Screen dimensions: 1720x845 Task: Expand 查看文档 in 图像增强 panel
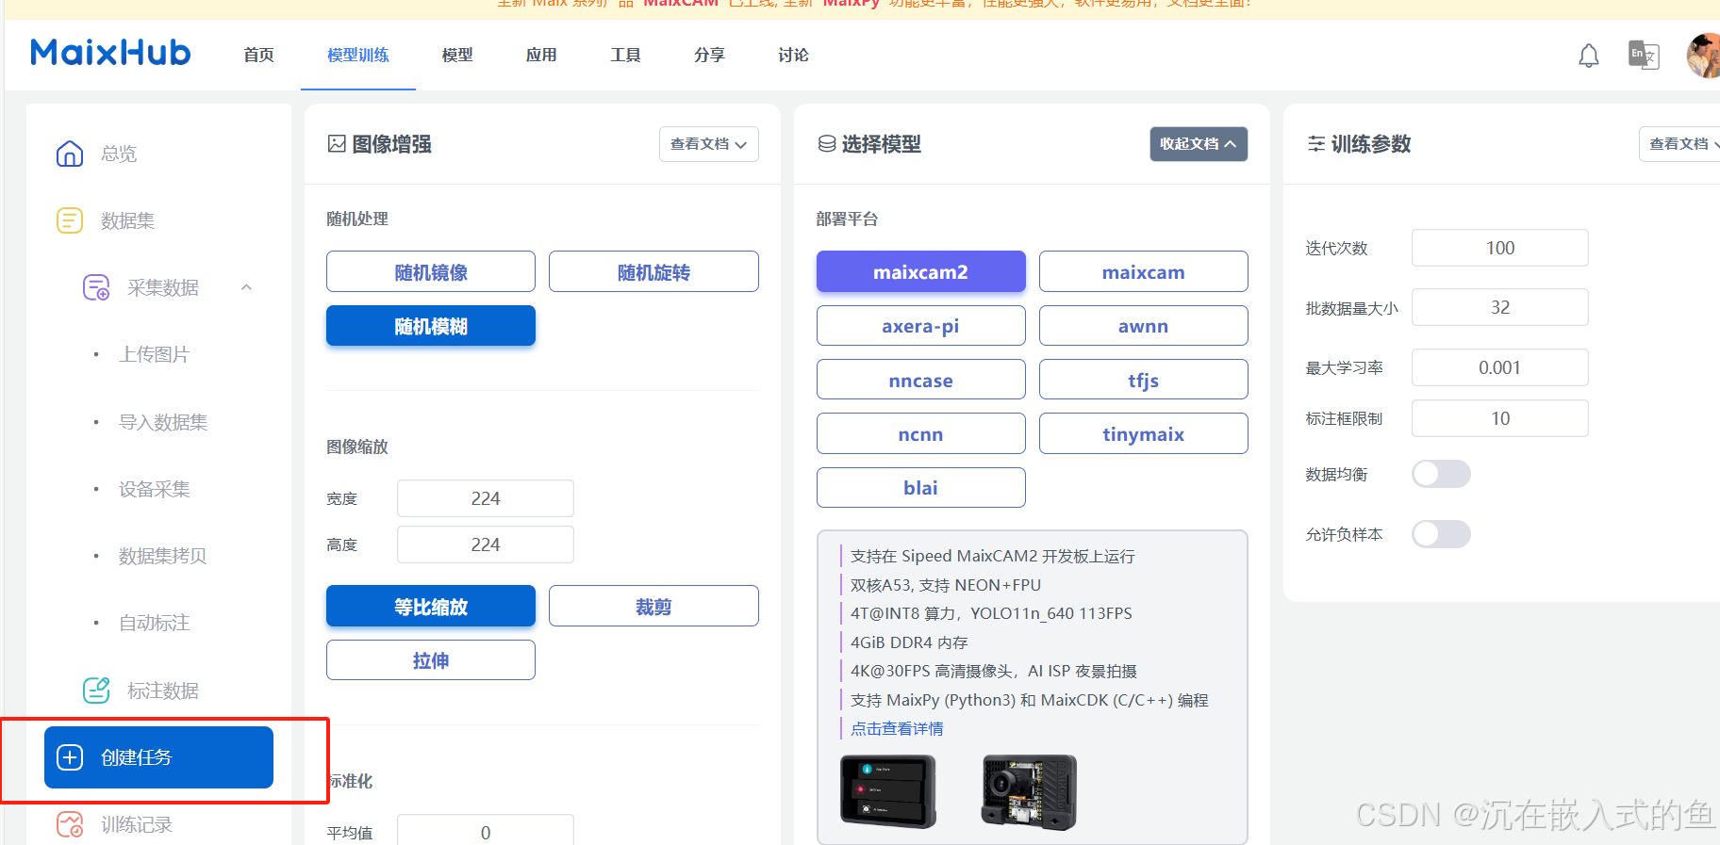(708, 144)
